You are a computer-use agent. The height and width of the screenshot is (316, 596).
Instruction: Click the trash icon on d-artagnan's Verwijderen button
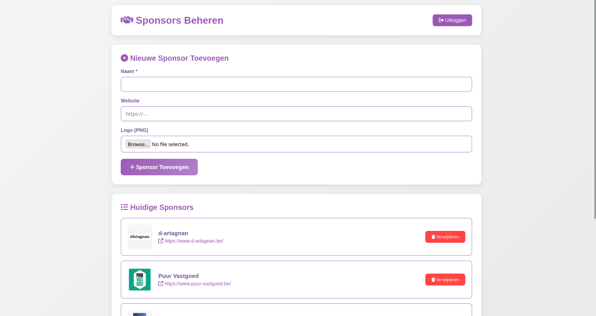pos(433,237)
